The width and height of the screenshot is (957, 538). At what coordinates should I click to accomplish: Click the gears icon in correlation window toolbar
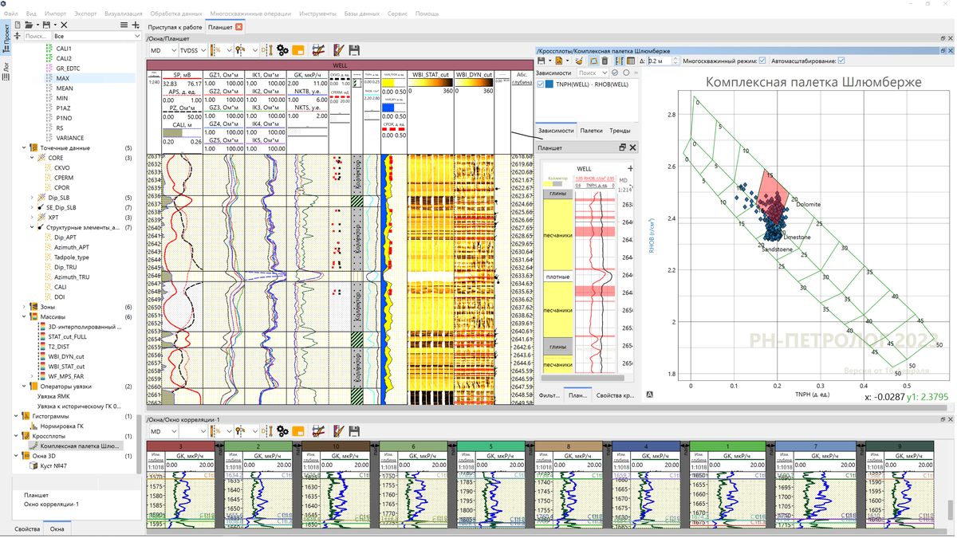(x=282, y=431)
